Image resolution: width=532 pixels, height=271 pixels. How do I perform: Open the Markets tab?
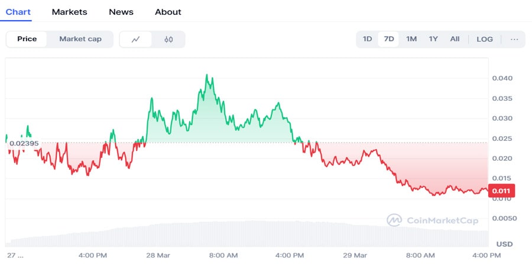69,12
